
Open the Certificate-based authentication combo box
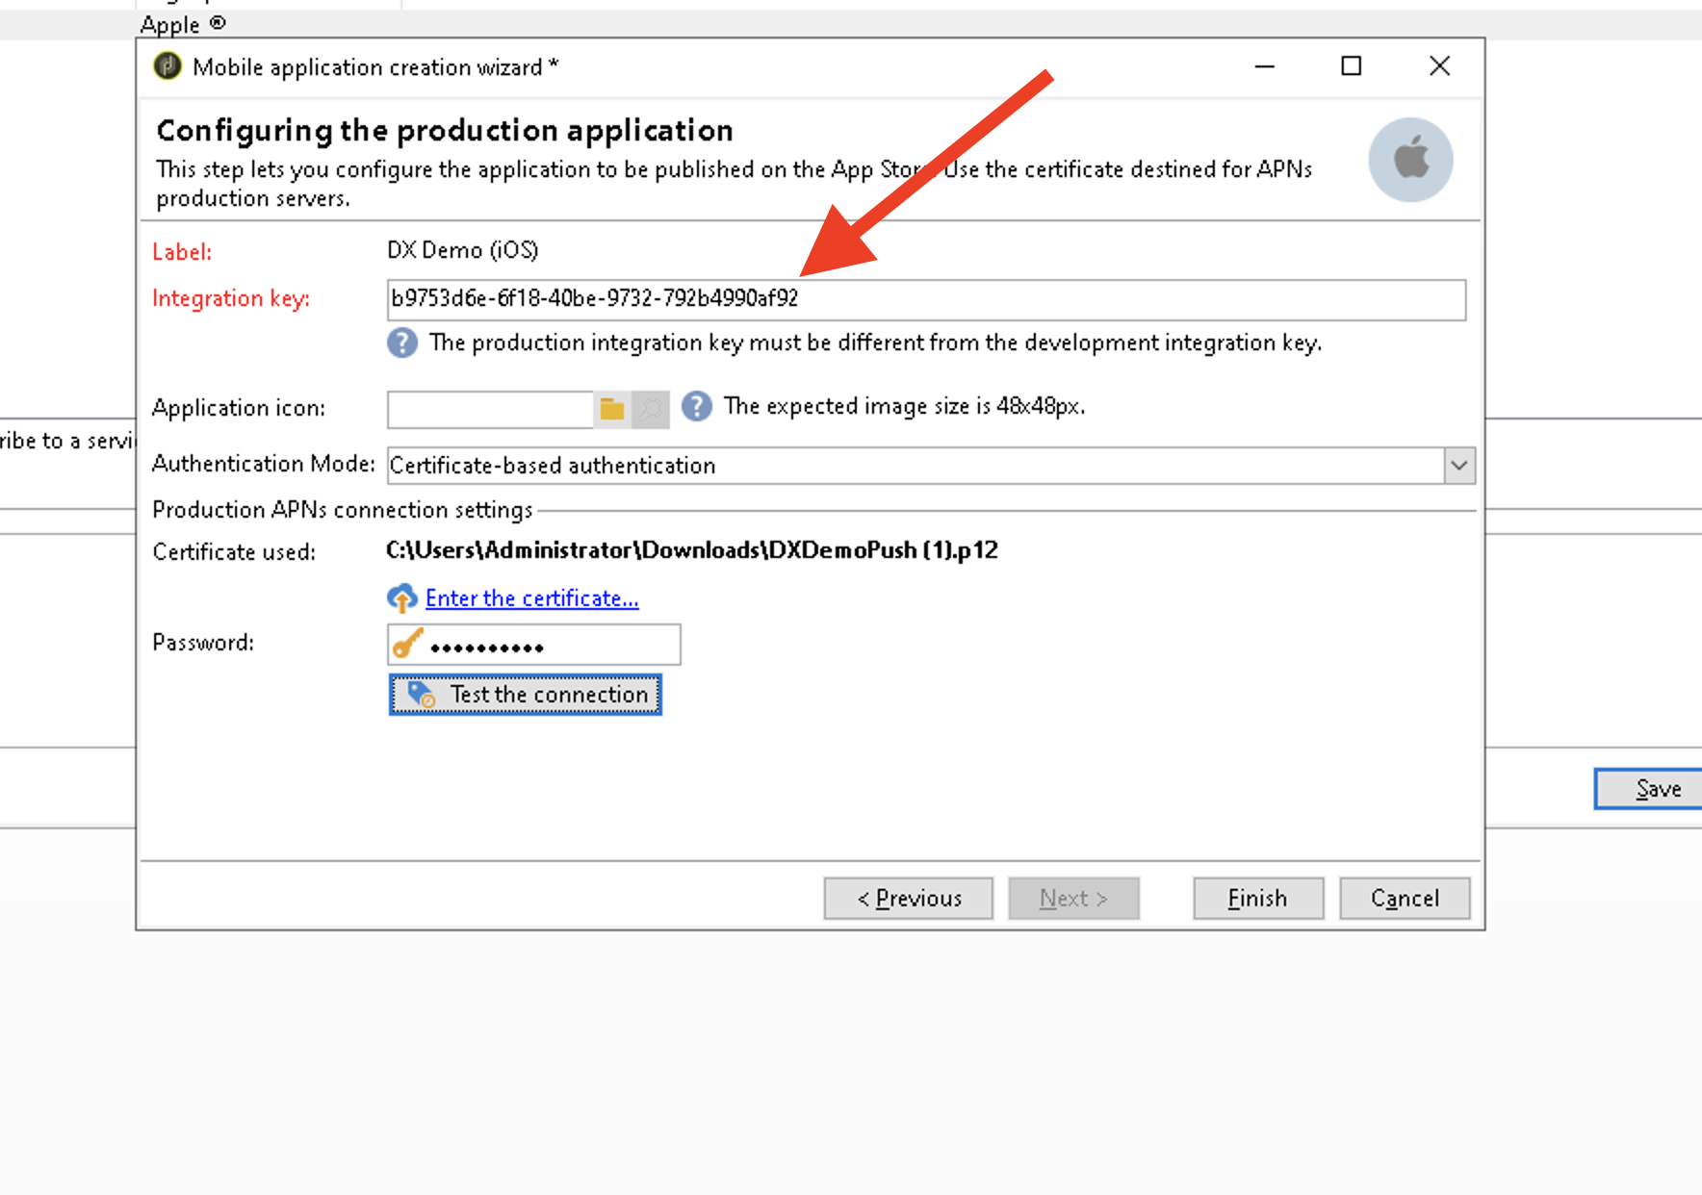coord(931,466)
